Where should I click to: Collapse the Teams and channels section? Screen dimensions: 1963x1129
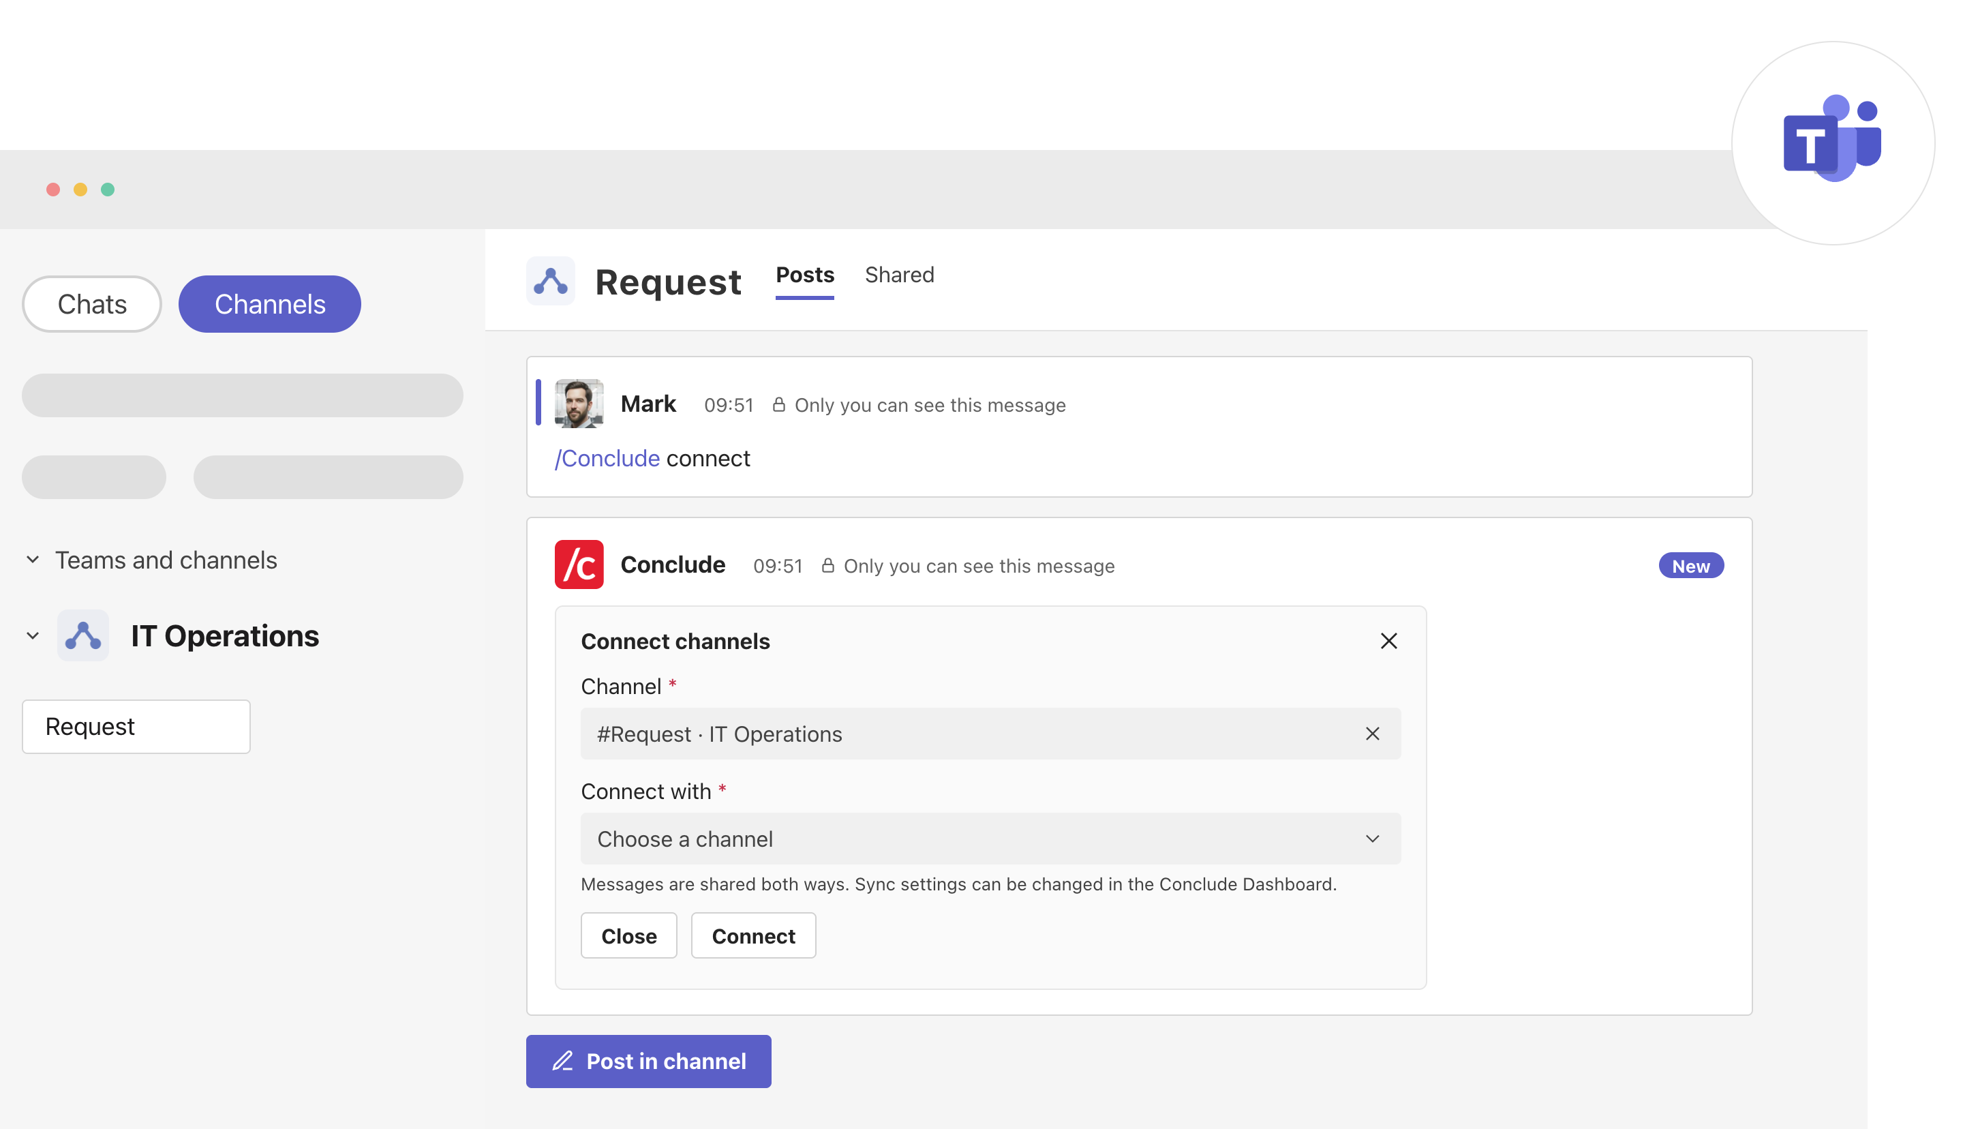[x=33, y=560]
